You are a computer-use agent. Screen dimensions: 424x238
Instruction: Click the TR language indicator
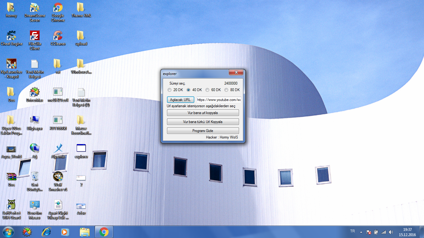352,231
